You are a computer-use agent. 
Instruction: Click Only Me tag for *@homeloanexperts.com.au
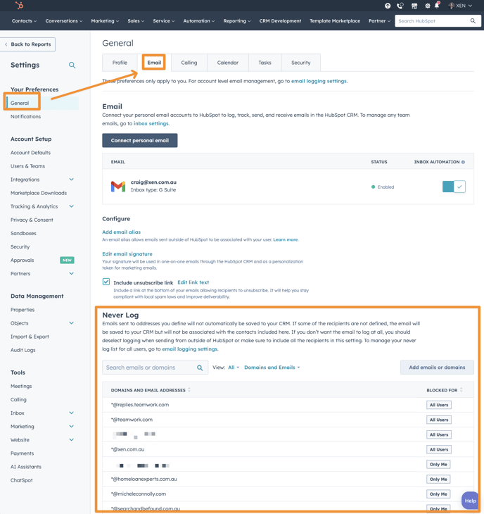[x=438, y=479]
